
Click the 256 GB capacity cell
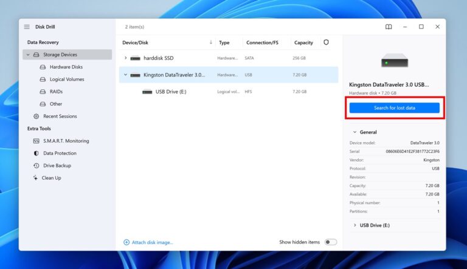click(x=299, y=58)
